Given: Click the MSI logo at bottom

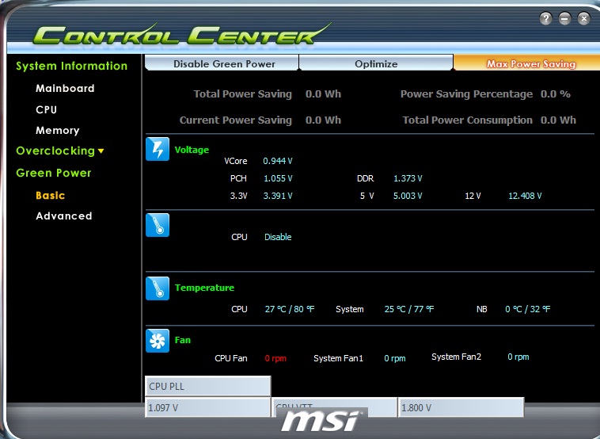Looking at the screenshot, I should pos(321,421).
